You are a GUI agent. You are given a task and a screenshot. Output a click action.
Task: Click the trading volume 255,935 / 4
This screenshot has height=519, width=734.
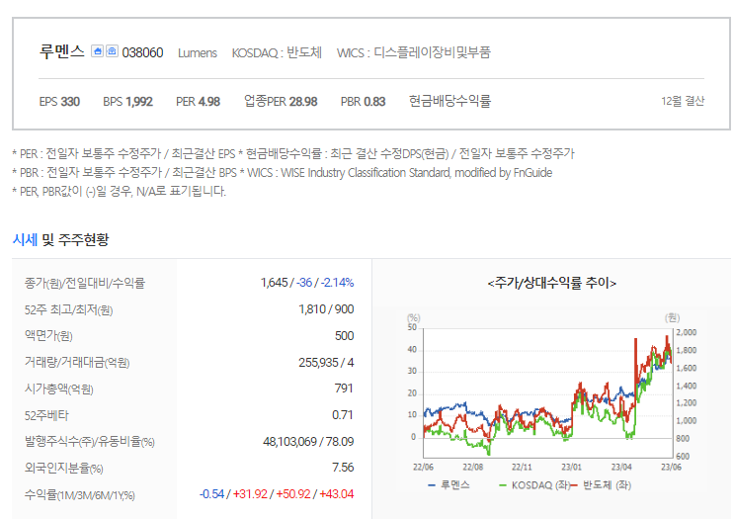326,363
